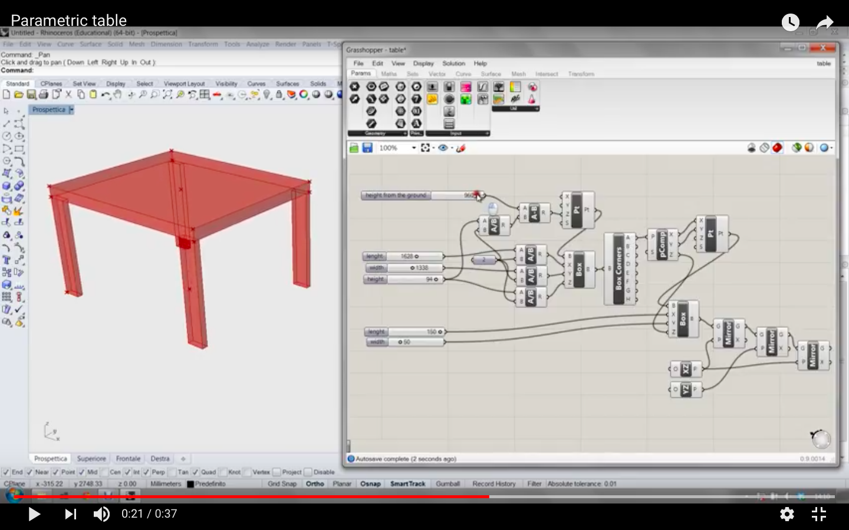Expand the Input category arrow
The image size is (849, 530).
[x=487, y=133]
